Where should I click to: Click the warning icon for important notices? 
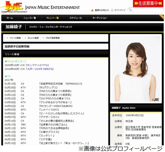click(92, 10)
